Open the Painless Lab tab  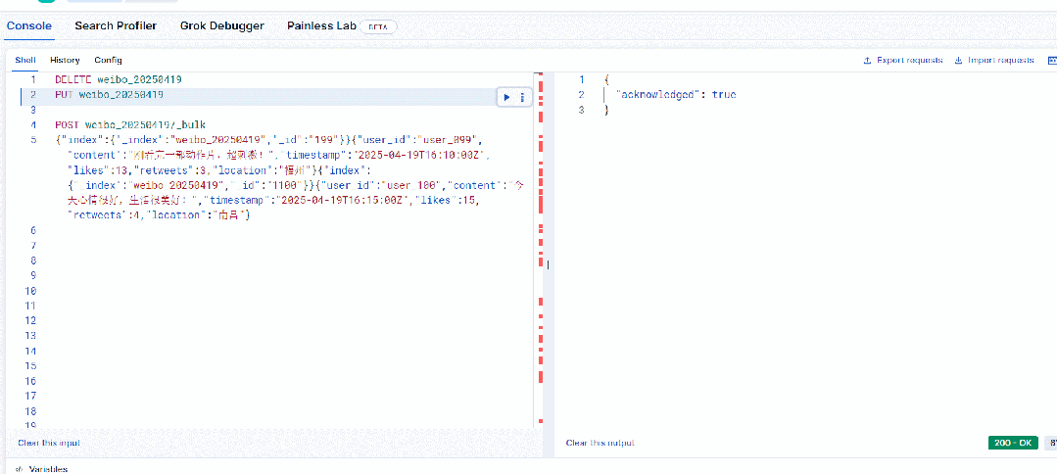click(x=321, y=26)
